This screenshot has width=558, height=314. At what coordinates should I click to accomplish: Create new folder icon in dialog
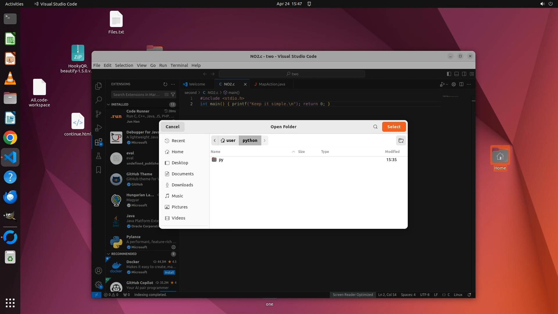pyautogui.click(x=401, y=140)
